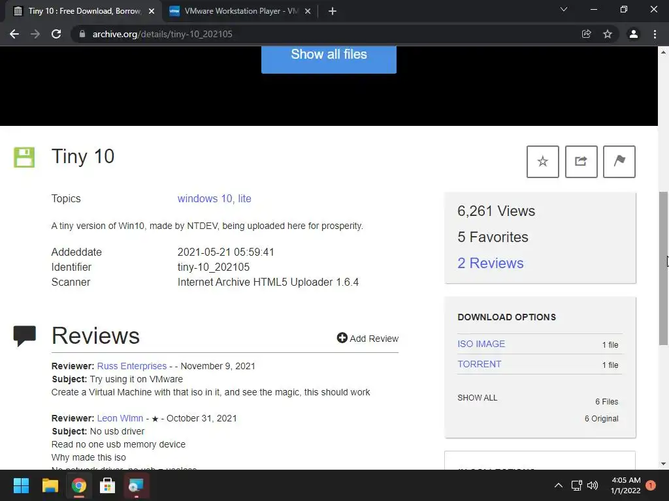
Task: Click the identifier 'tiny-10_202105' value
Action: 214,267
